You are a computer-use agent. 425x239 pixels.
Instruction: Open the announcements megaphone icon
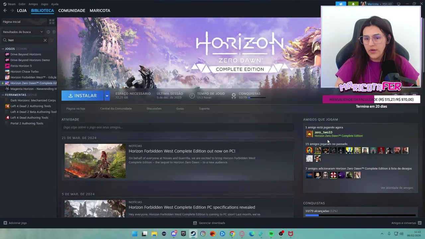[341, 4]
